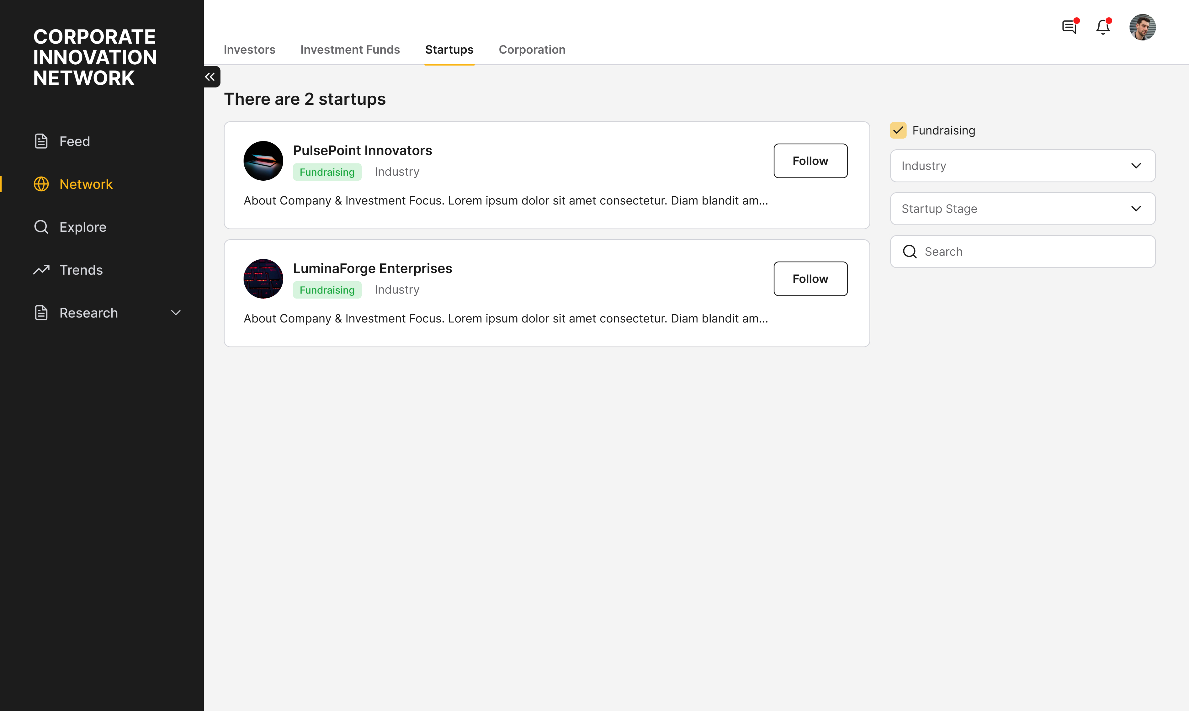Collapse sidebar with double-chevron icon
1189x711 pixels.
point(210,77)
